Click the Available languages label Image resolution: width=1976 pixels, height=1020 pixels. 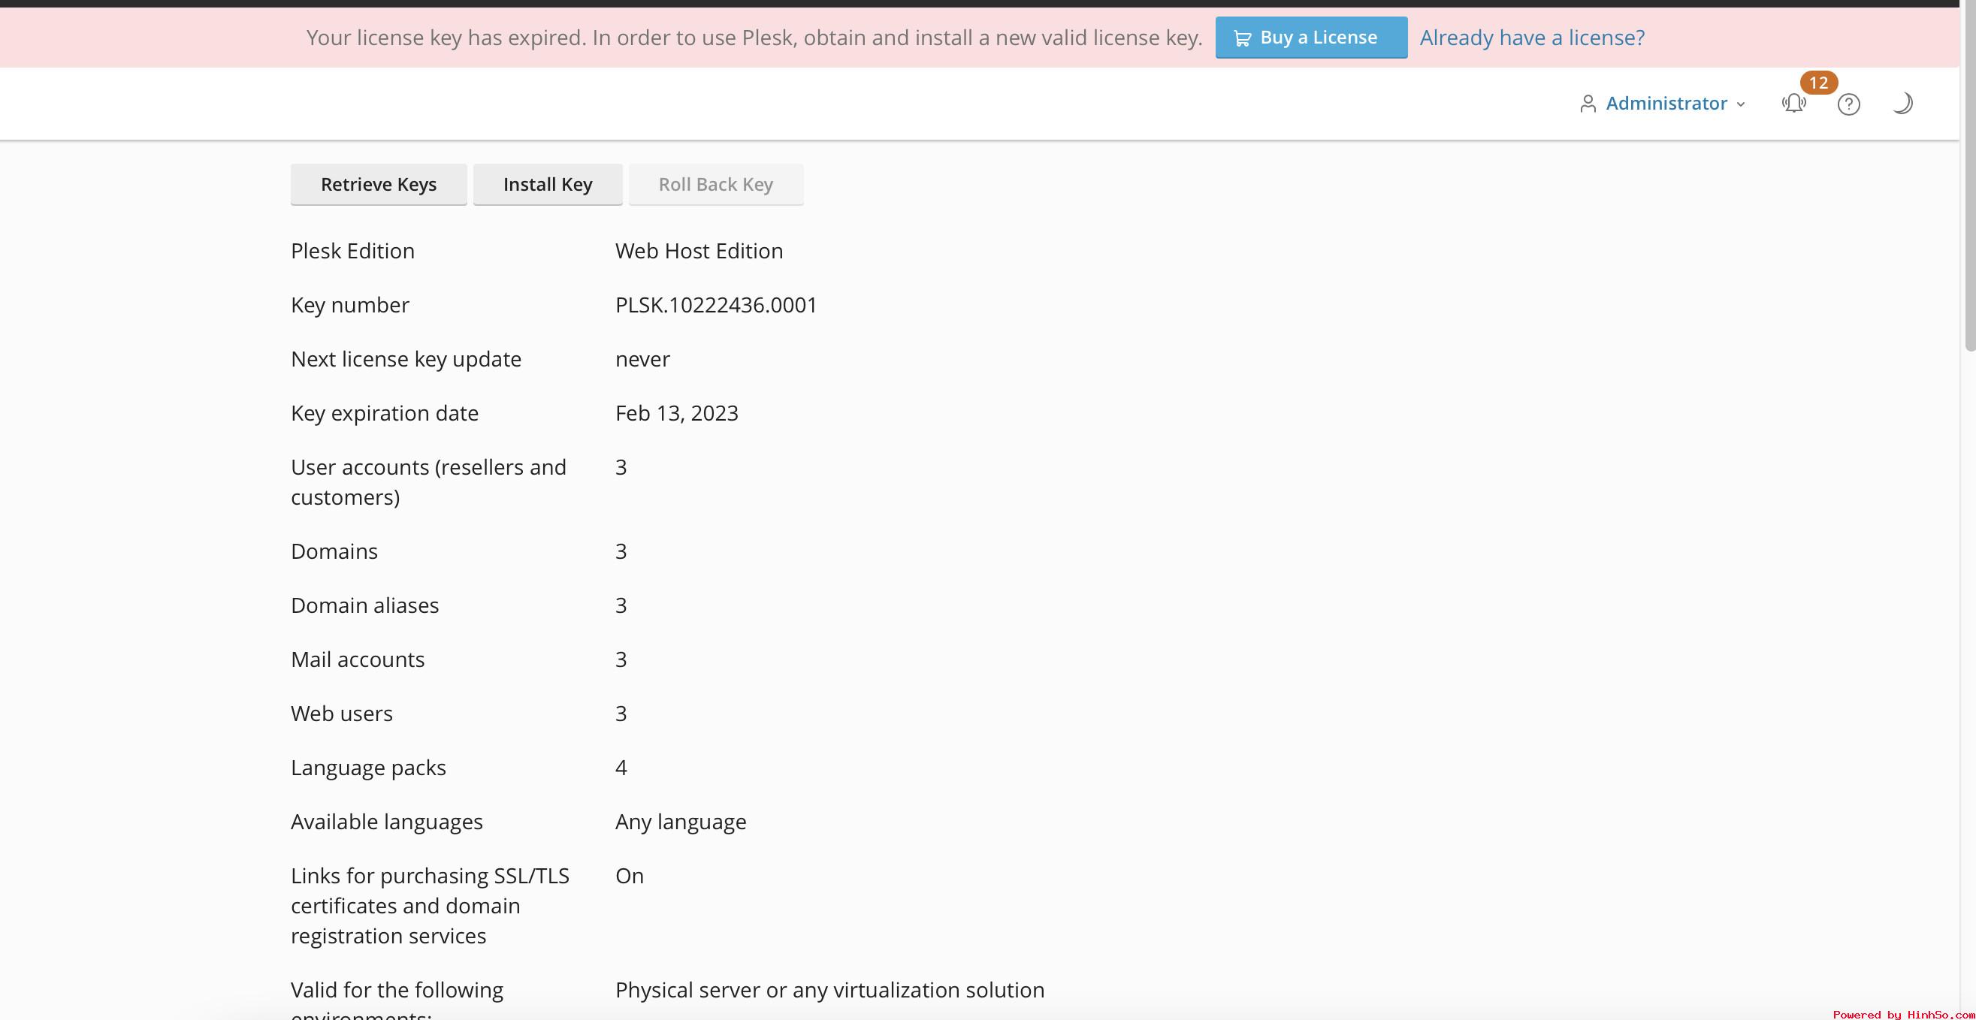click(x=387, y=822)
